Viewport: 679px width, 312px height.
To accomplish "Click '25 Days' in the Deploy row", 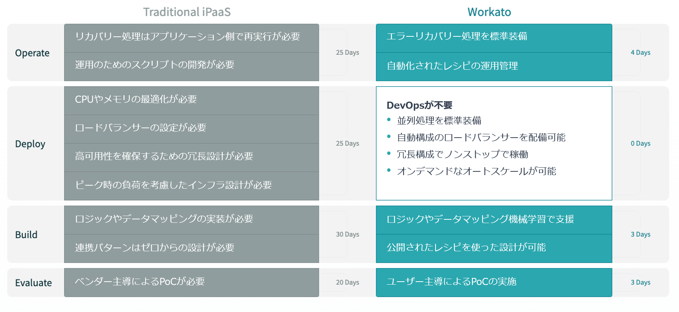I will pyautogui.click(x=347, y=143).
